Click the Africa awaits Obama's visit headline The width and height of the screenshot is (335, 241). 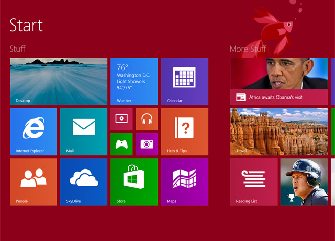point(276,97)
